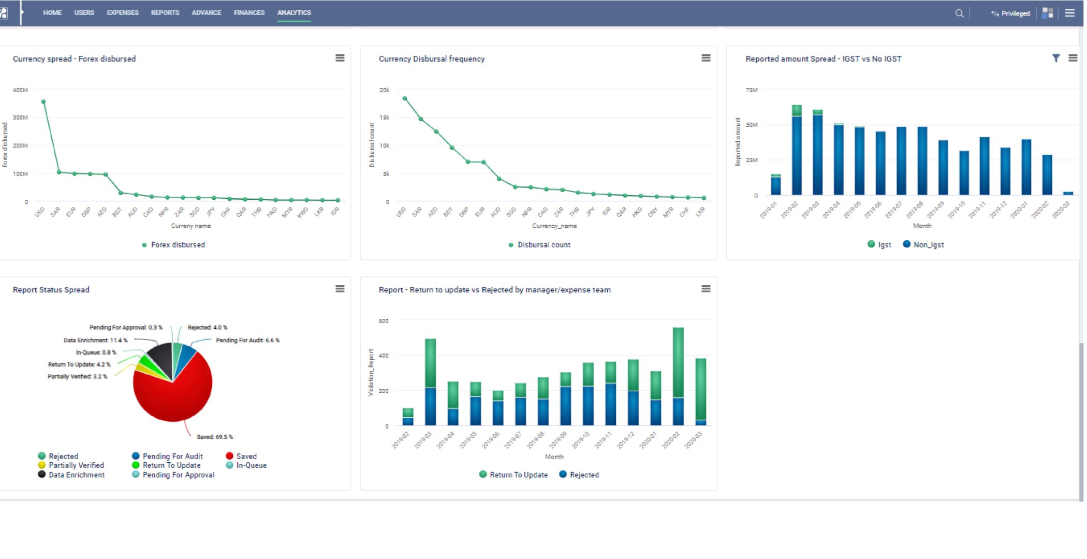The height and width of the screenshot is (559, 1087).
Task: Toggle Pending For Audit in the pie legend
Action: tap(167, 456)
